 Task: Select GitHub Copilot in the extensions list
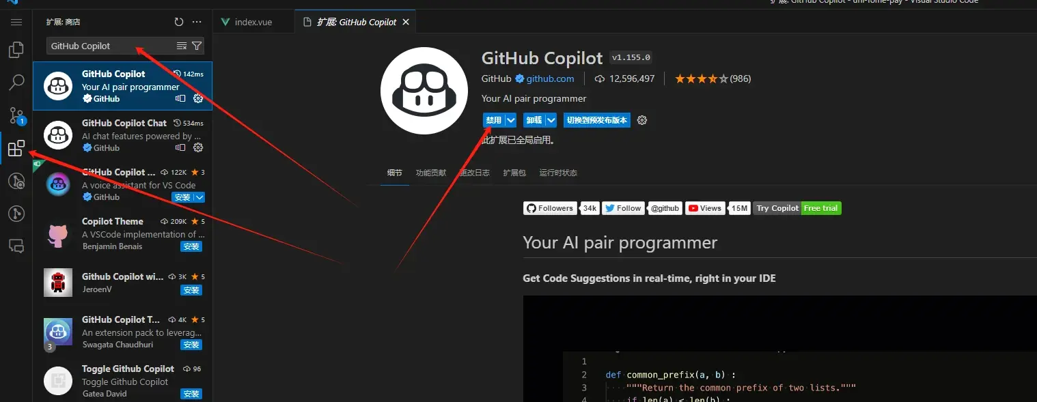pos(123,86)
